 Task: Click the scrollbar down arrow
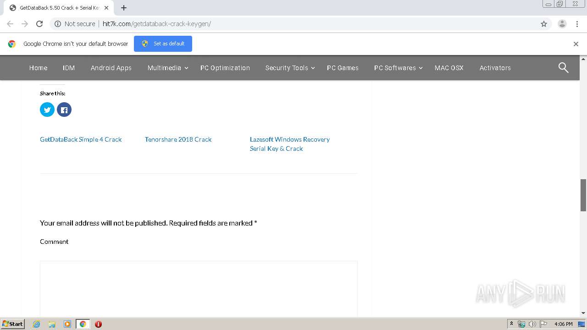click(x=583, y=313)
